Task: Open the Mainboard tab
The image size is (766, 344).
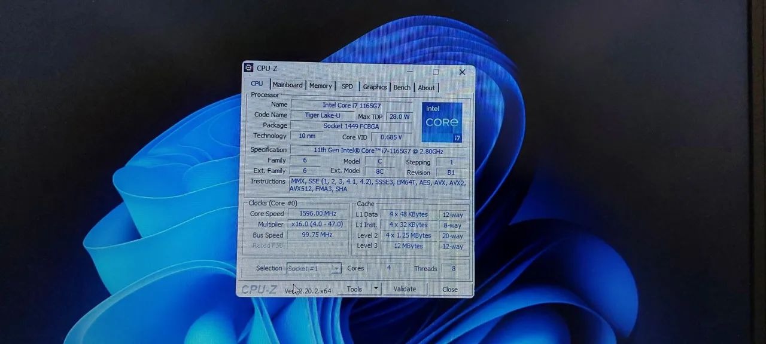Action: coord(287,85)
